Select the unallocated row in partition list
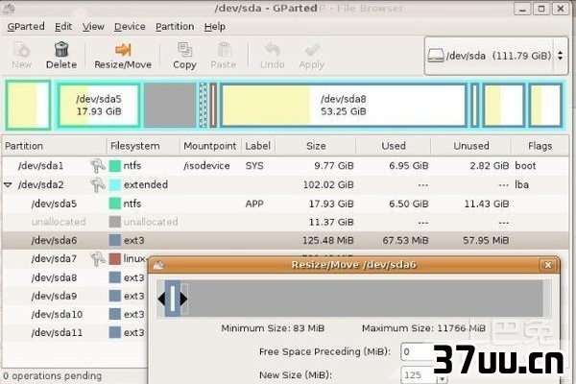 coord(285,222)
